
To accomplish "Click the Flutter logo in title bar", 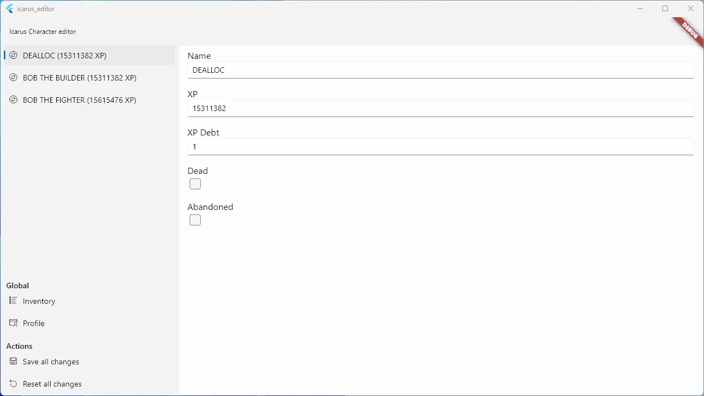I will pos(9,9).
